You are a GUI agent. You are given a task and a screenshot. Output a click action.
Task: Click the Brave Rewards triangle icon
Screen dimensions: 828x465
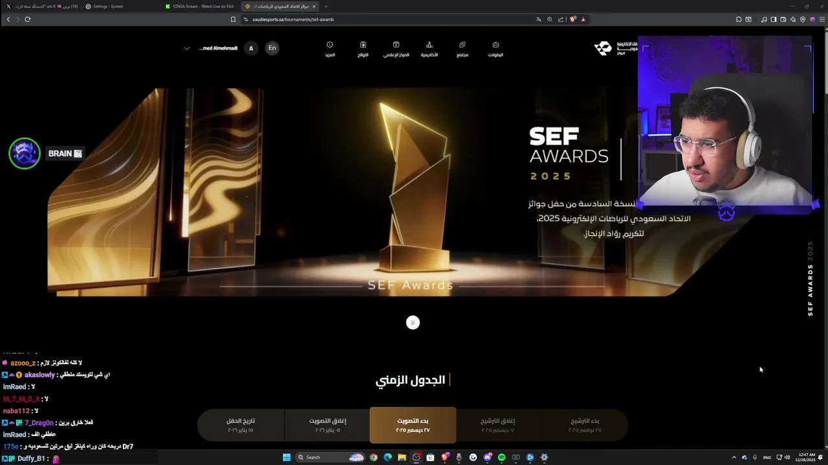583,19
